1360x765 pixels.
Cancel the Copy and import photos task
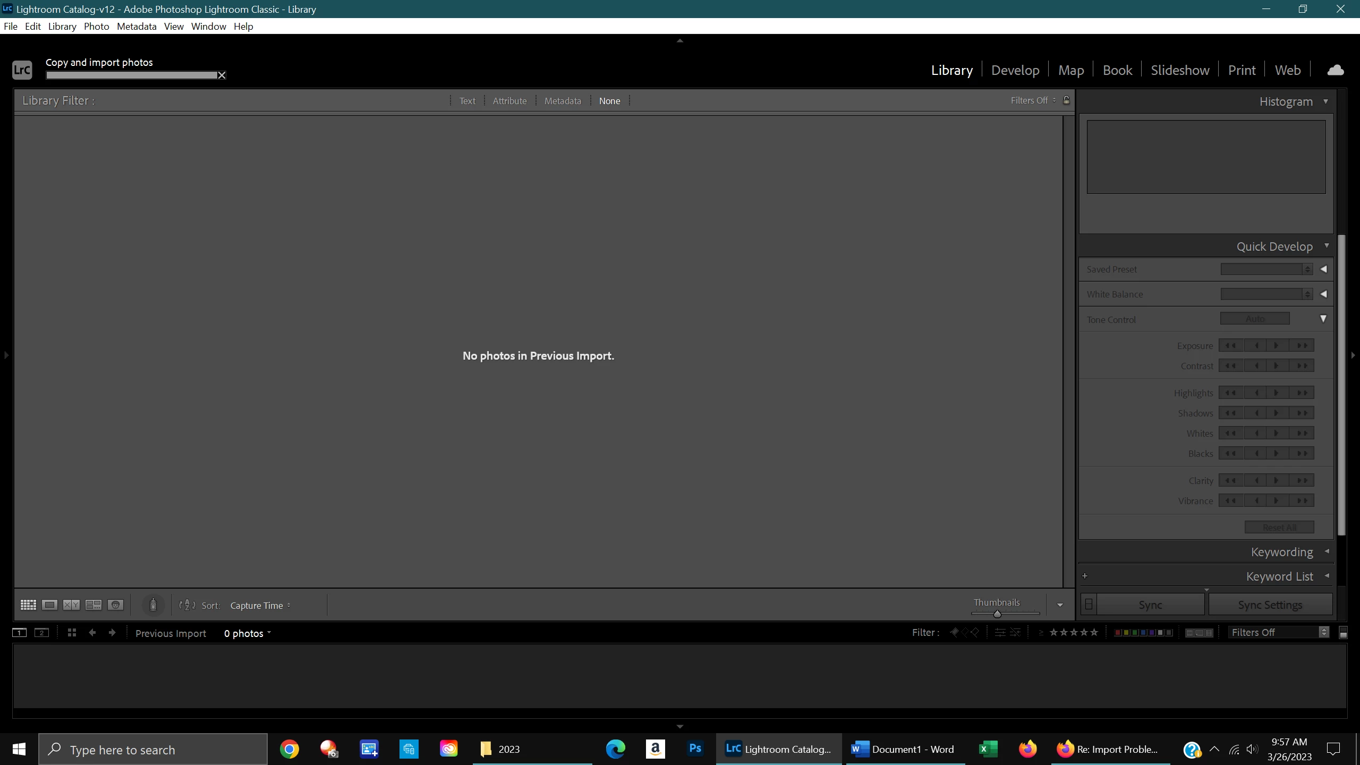[222, 75]
